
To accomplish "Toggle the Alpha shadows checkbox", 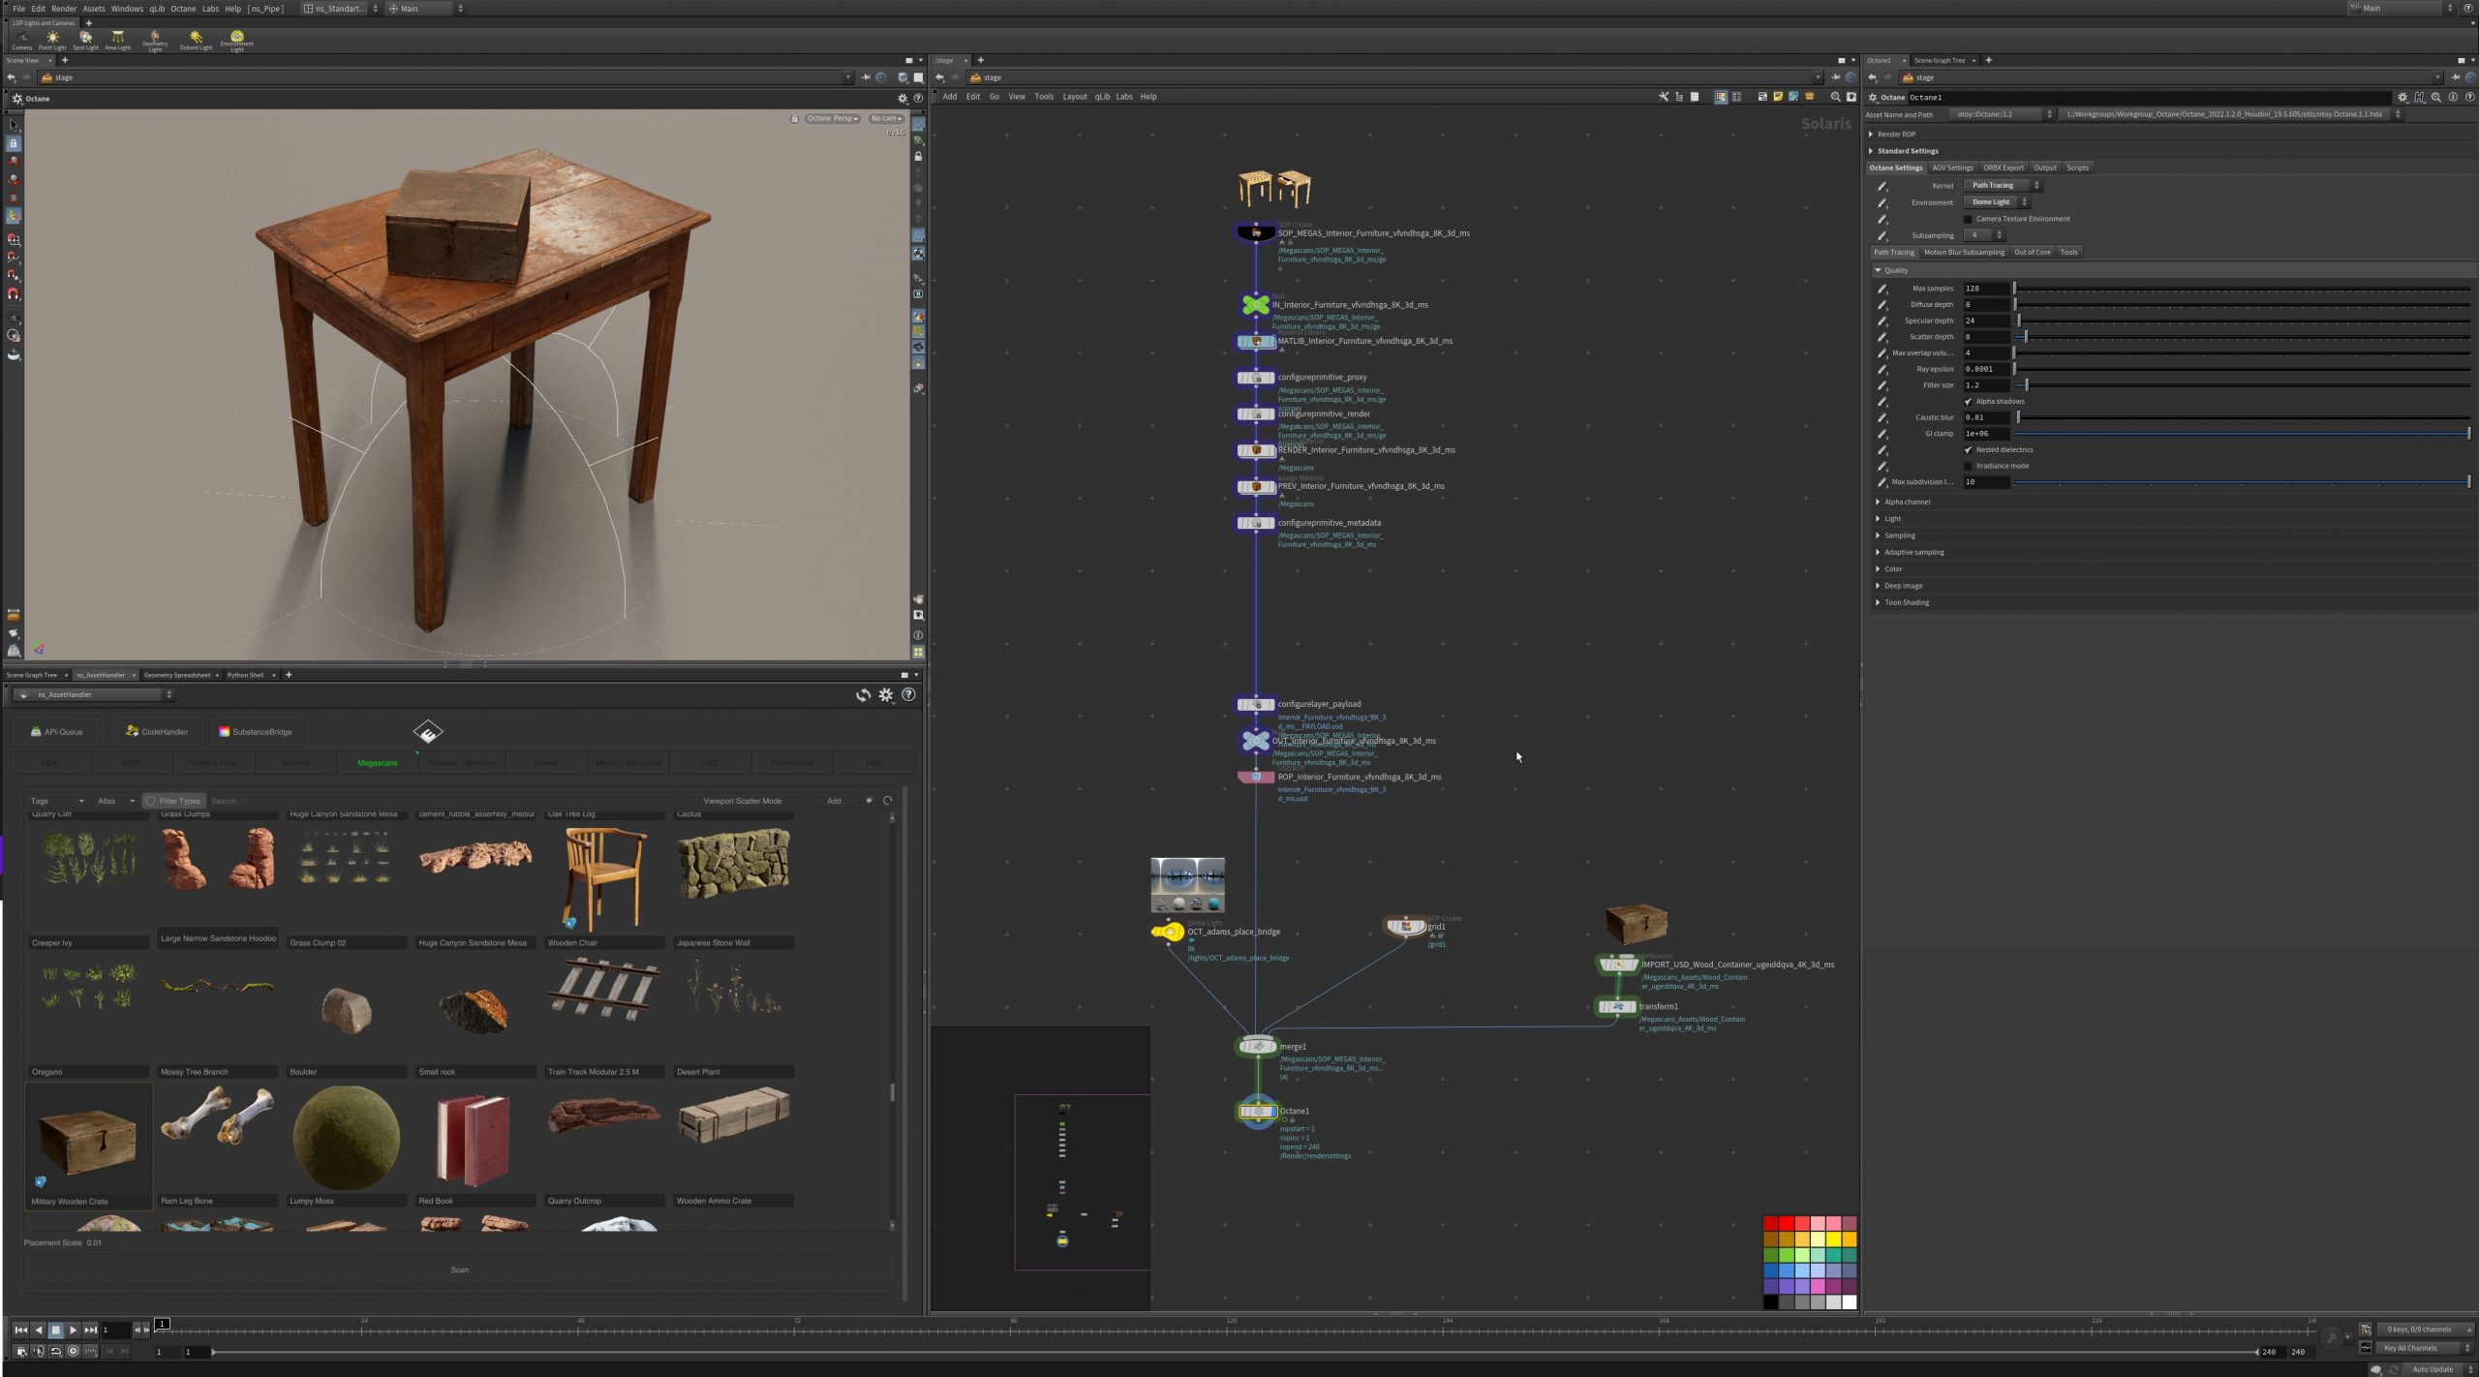I will pyautogui.click(x=1968, y=402).
